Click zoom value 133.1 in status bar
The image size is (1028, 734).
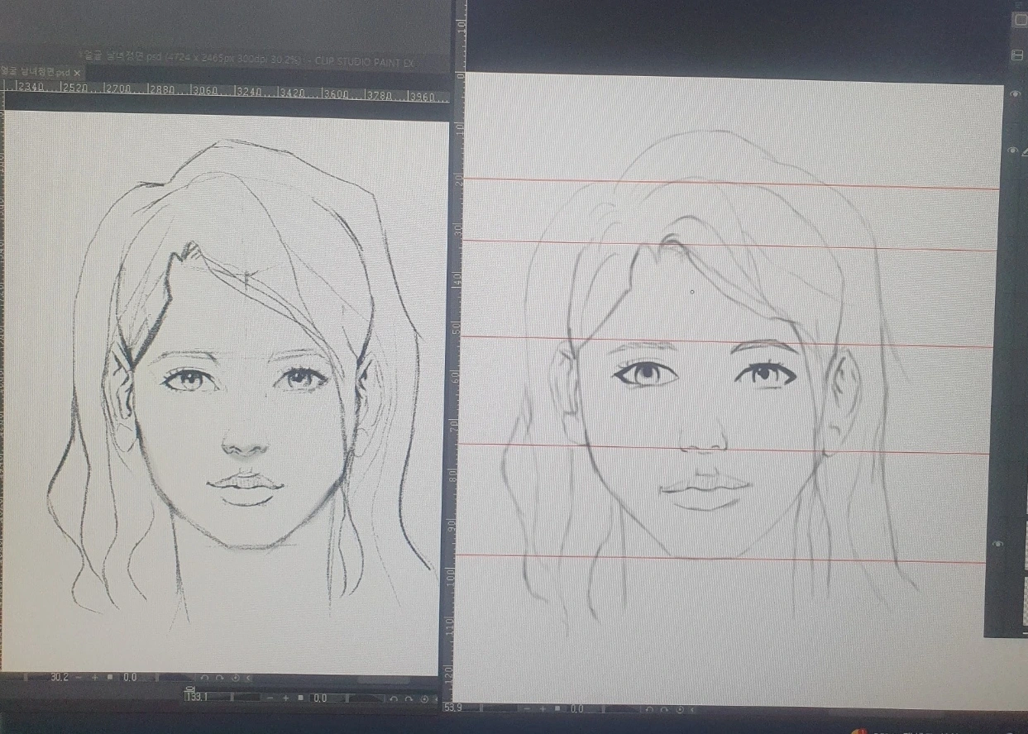tap(197, 698)
